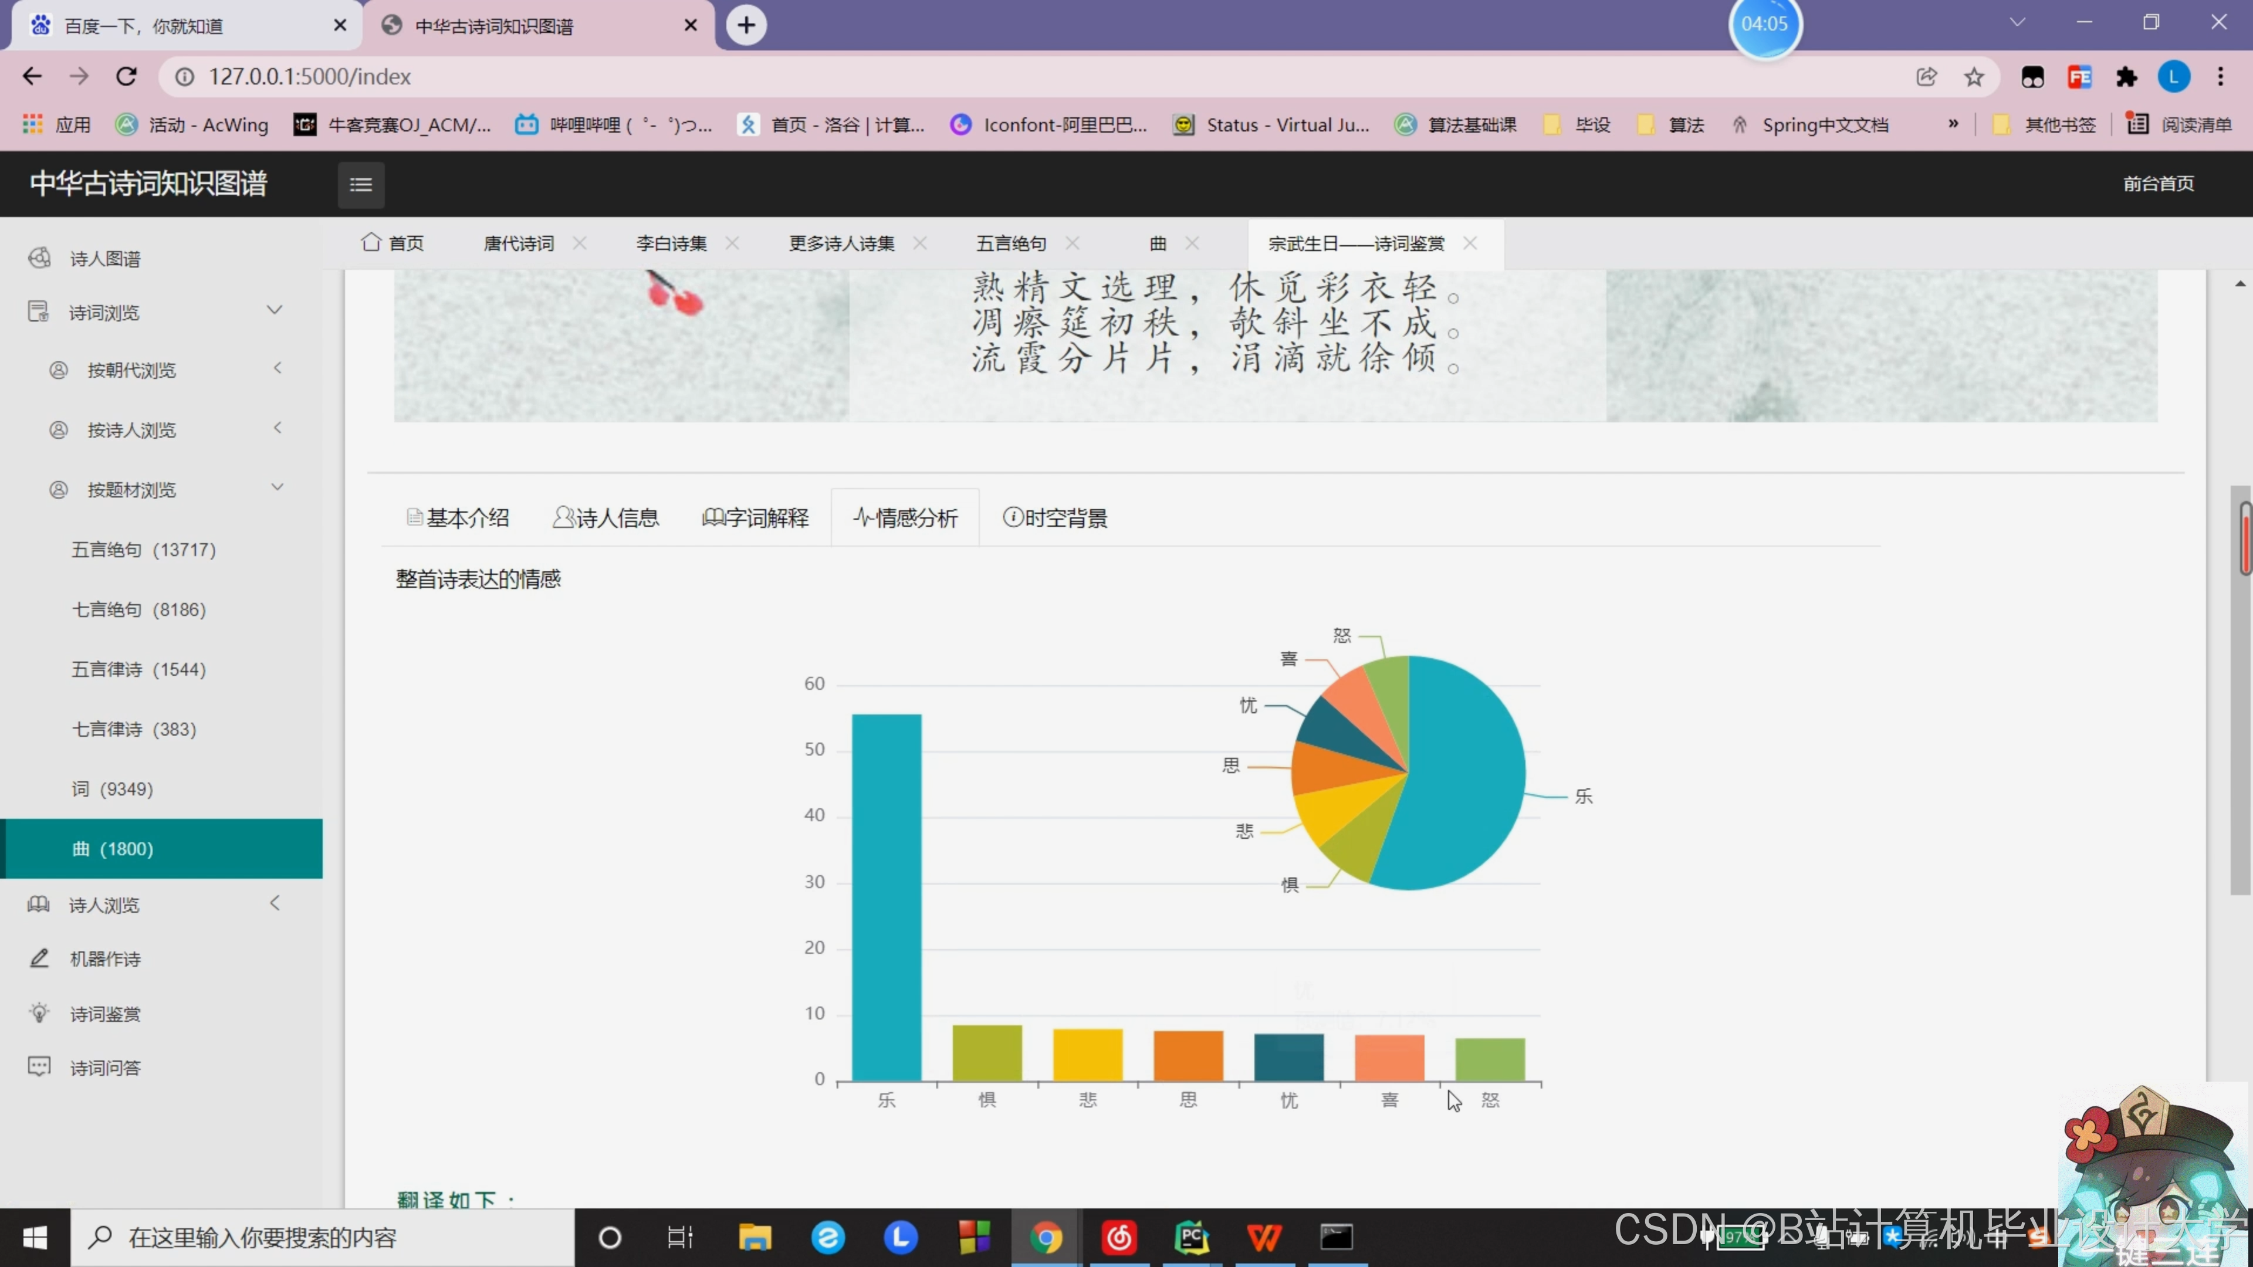Click the 诗人图谱 sidebar icon
2253x1267 pixels.
[x=39, y=258]
